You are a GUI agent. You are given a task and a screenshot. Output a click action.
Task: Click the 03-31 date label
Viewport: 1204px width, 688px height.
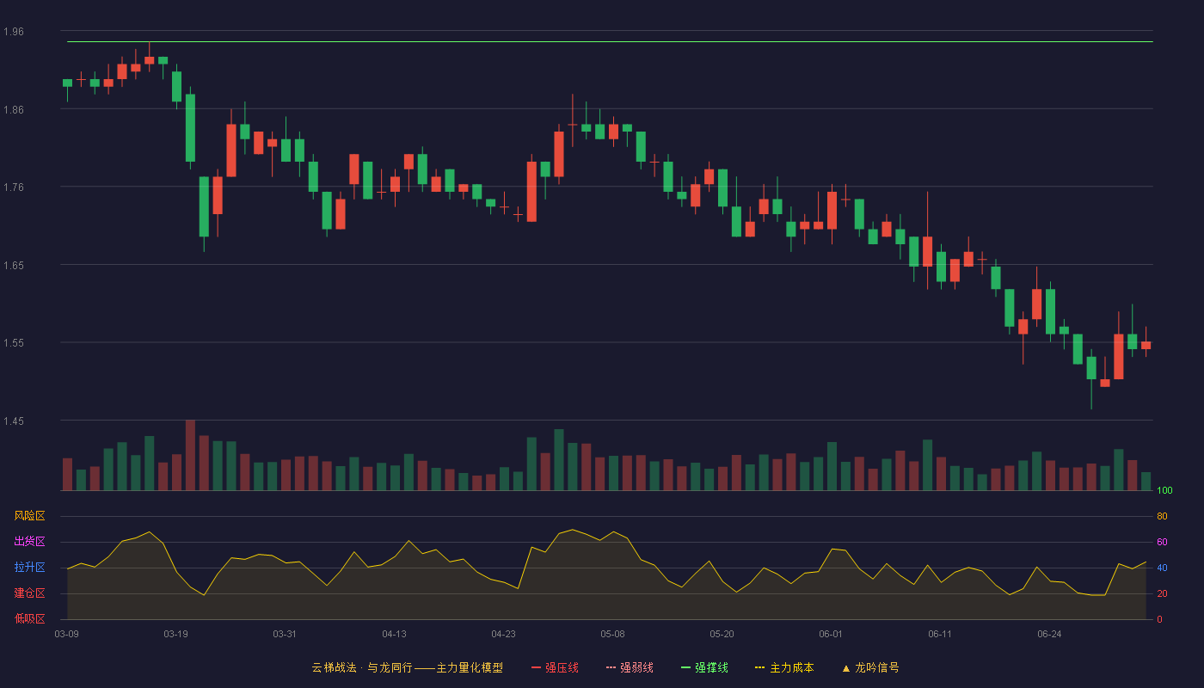click(x=285, y=634)
